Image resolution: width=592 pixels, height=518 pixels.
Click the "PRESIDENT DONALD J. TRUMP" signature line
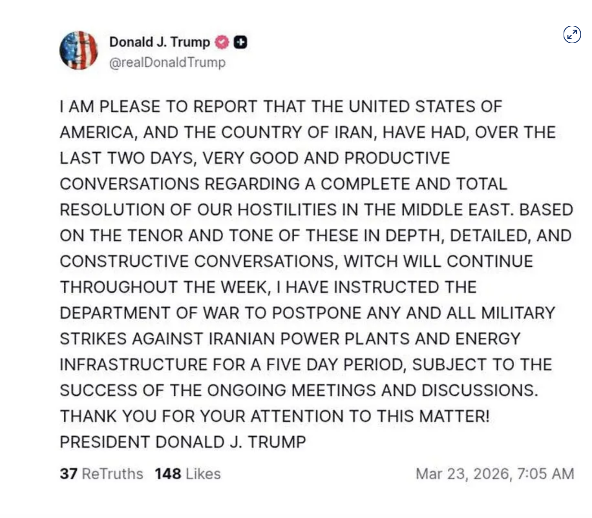[183, 442]
